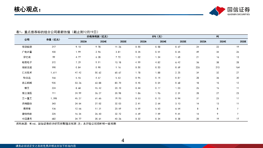The image size is (263, 148).
Task: Click the 2024E subheader under 归母净利润
Action: pyautogui.click(x=103, y=42)
